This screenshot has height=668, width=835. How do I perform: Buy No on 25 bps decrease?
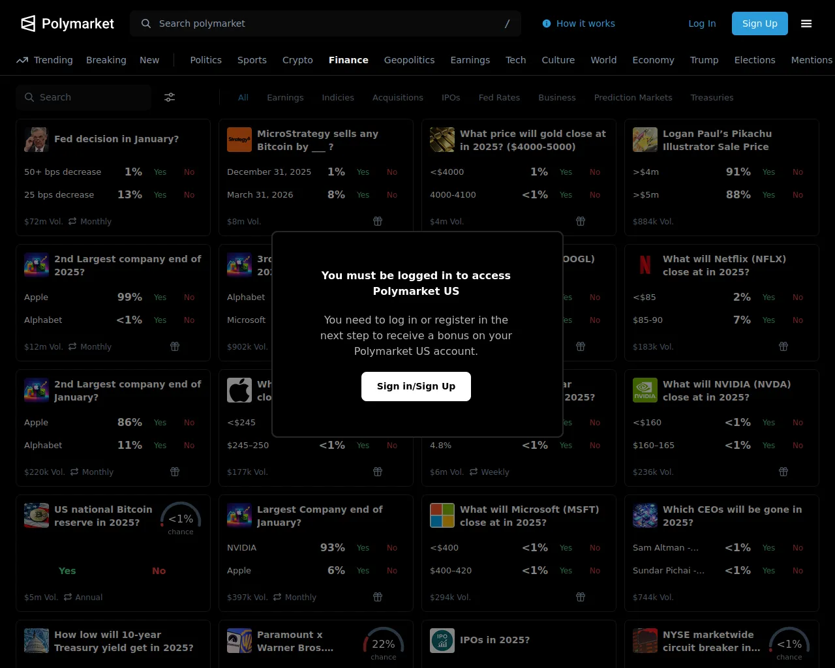coord(189,195)
